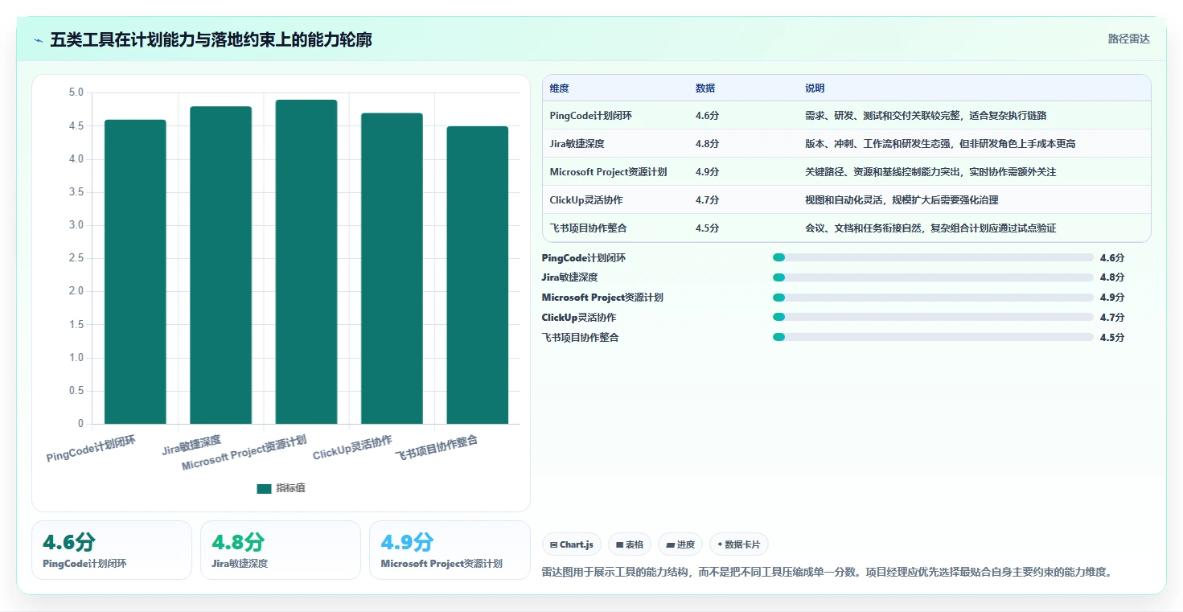Click the title 五类工具在计划能力与落地约束上的能力轮廓
The image size is (1183, 612).
coord(211,40)
